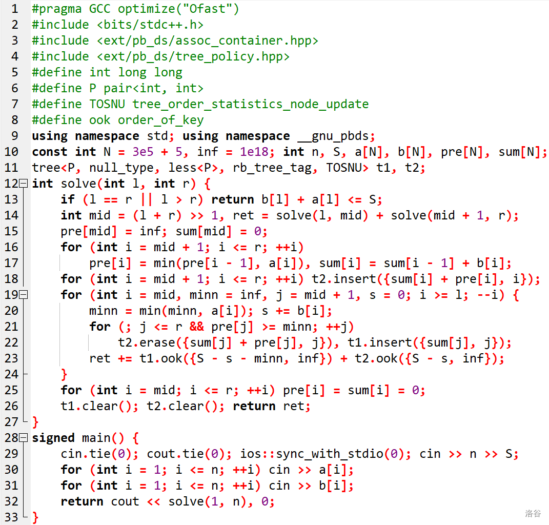Click the 洛谷 watermark at the bottom right

(x=533, y=513)
